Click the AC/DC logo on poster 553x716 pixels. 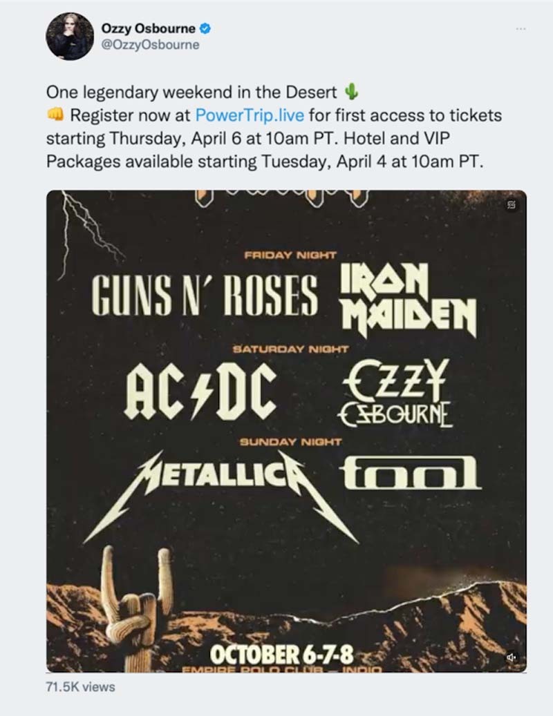click(200, 393)
